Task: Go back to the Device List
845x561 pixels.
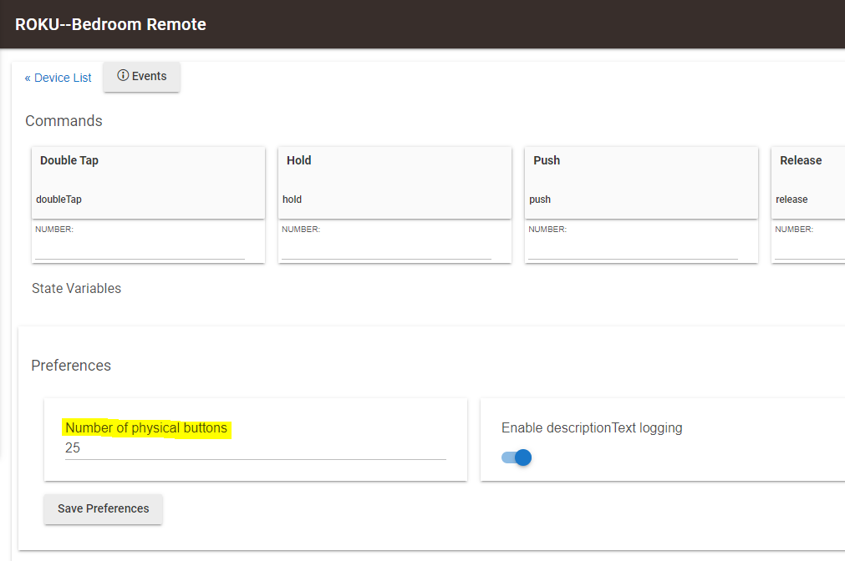Action: point(57,78)
